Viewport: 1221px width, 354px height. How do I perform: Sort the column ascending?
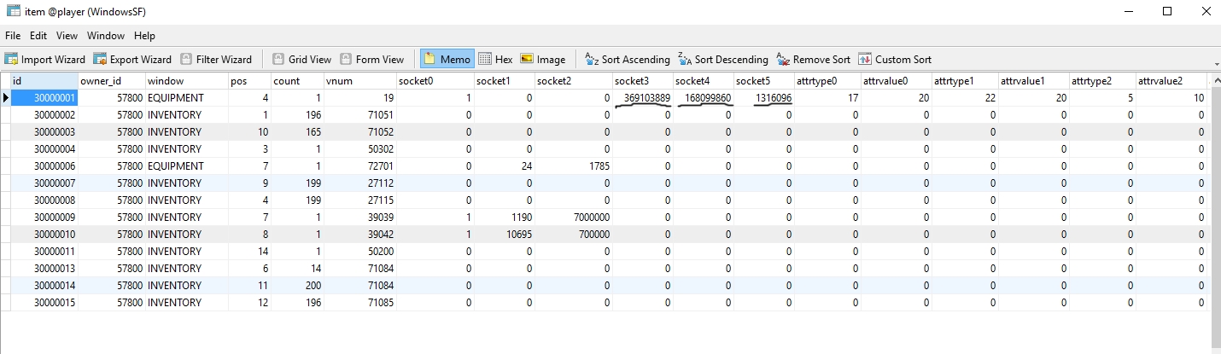627,60
